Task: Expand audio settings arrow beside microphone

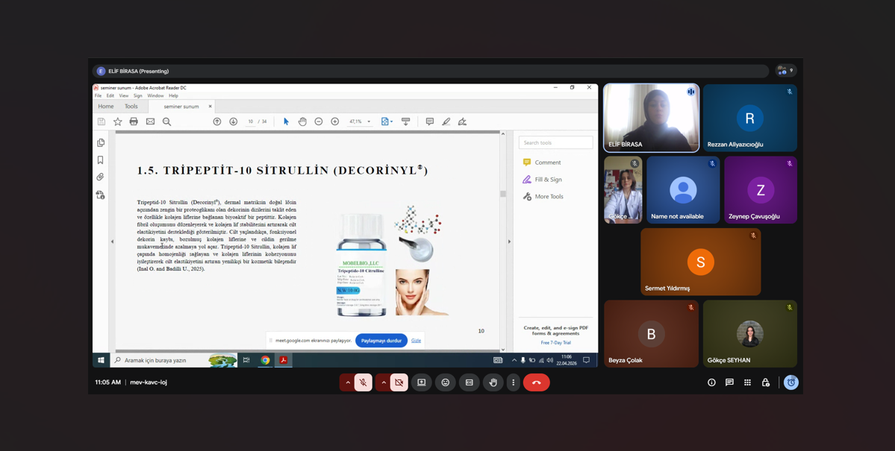Action: (x=348, y=382)
